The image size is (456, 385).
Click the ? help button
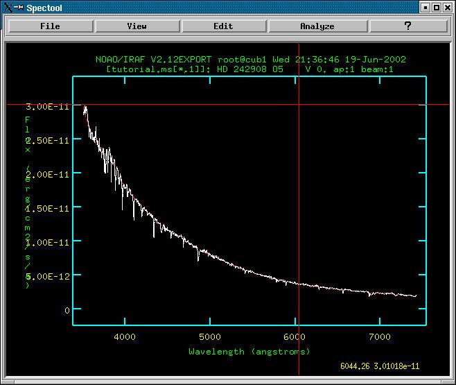click(x=407, y=26)
